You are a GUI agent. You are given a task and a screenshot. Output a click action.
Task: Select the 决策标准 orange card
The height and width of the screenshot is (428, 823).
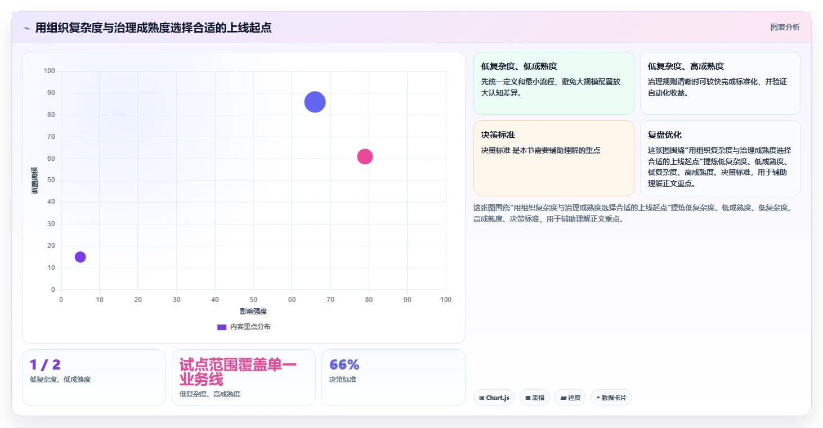click(554, 158)
